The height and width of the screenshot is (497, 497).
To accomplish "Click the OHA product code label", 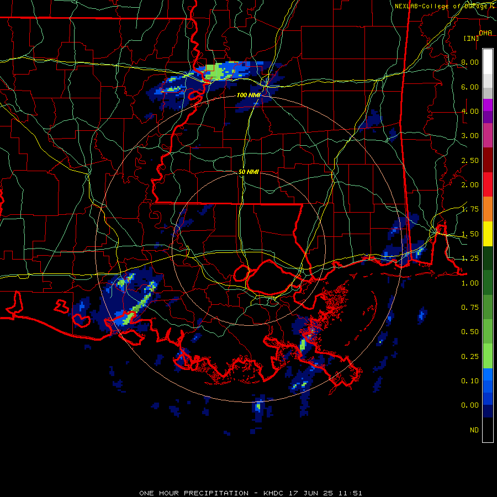I will click(x=485, y=33).
